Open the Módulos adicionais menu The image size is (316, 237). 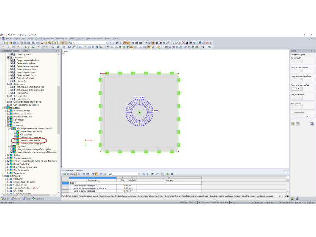click(x=94, y=39)
